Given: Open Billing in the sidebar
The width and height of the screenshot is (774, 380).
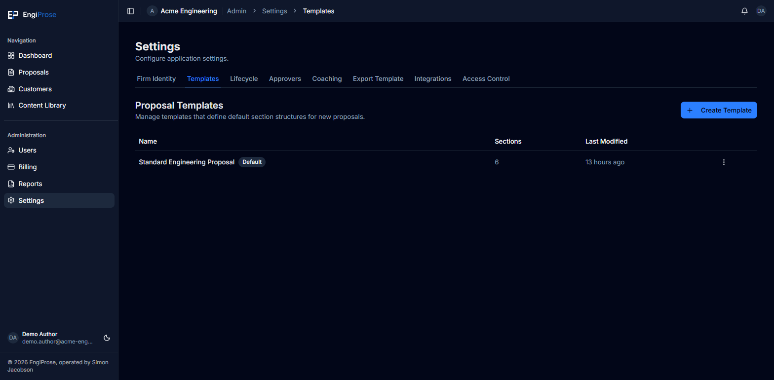Looking at the screenshot, I should pos(59,167).
